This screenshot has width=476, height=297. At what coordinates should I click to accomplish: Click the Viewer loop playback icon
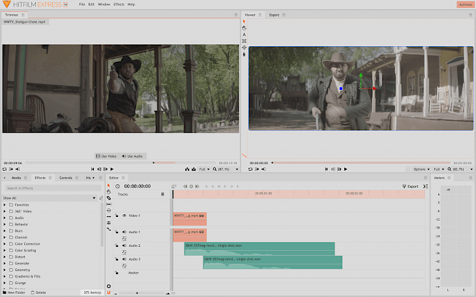[x=250, y=169]
